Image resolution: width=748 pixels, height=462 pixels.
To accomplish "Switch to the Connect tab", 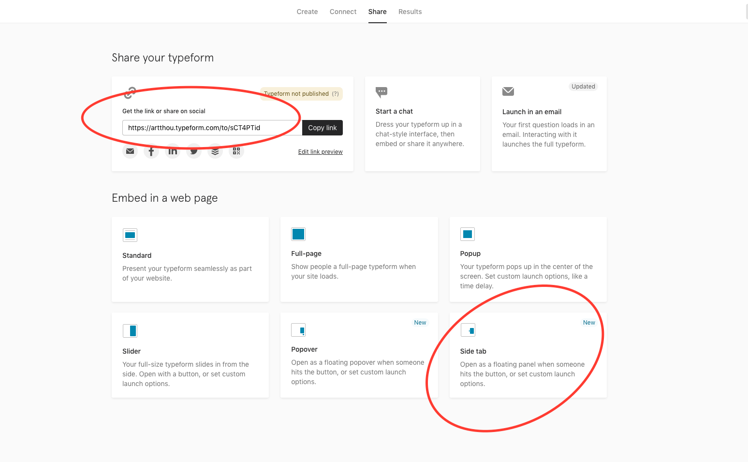I will (x=343, y=12).
